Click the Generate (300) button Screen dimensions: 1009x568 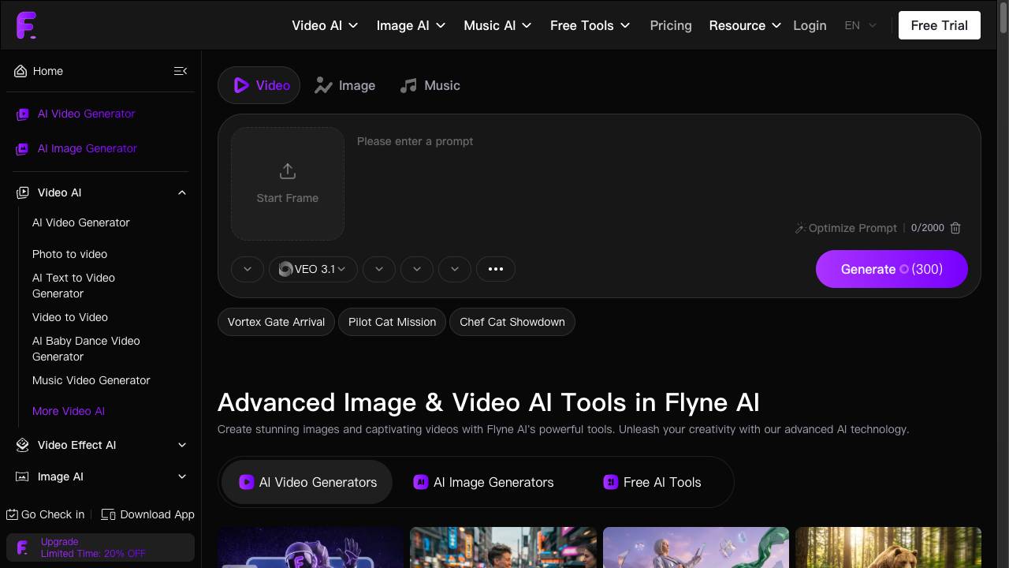892,269
